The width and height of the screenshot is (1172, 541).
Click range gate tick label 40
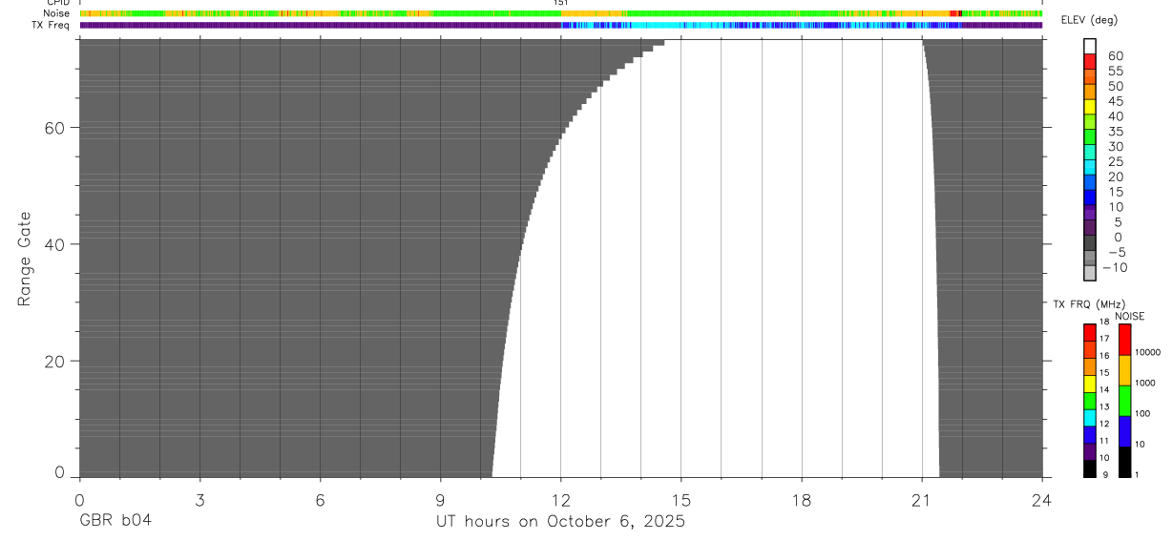(55, 244)
